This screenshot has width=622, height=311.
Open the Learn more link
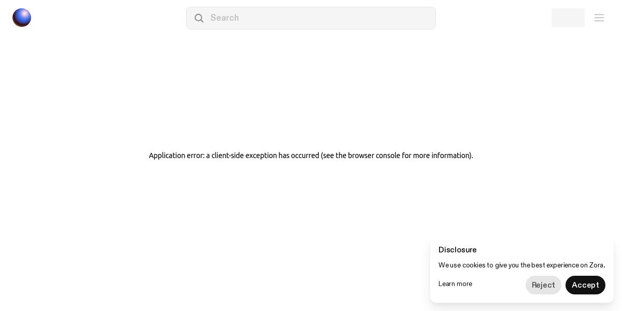tap(455, 284)
